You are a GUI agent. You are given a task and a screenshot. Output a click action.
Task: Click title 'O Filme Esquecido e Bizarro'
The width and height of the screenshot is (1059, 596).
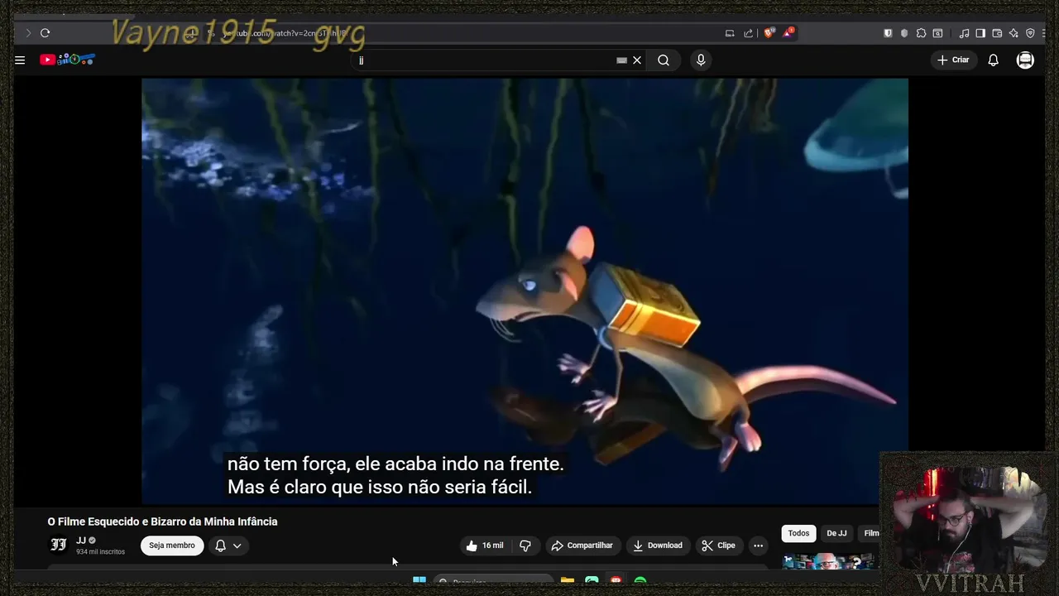click(x=162, y=521)
